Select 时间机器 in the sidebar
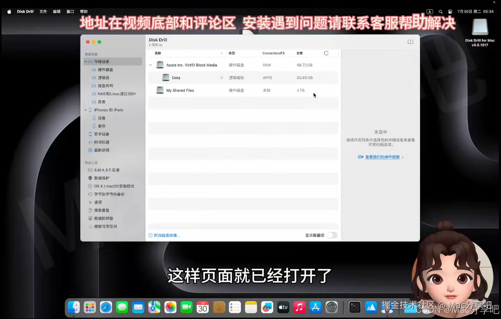 (102, 142)
